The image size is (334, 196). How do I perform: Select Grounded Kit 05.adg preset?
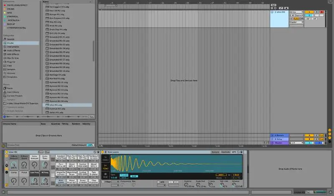(x=59, y=52)
